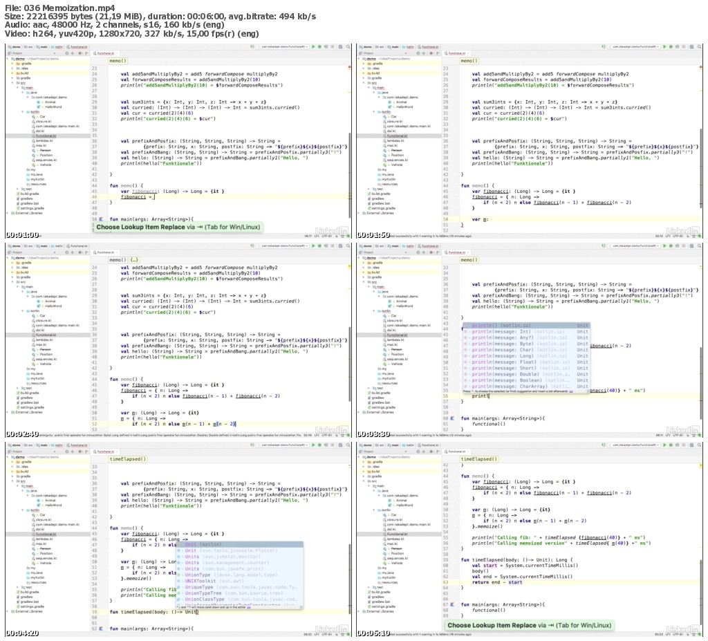Click Debug icon in 00:04:20 frame
The width and height of the screenshot is (708, 641).
coord(319,445)
